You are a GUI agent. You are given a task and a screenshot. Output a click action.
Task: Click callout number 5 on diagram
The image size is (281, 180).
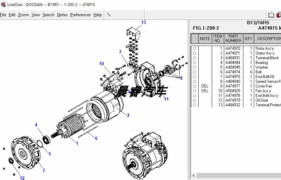click(x=50, y=154)
